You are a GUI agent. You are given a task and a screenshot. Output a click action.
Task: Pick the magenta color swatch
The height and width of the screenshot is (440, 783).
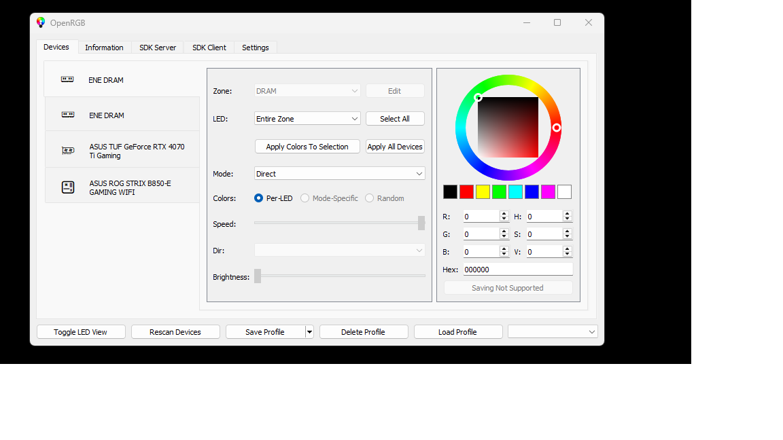549,191
